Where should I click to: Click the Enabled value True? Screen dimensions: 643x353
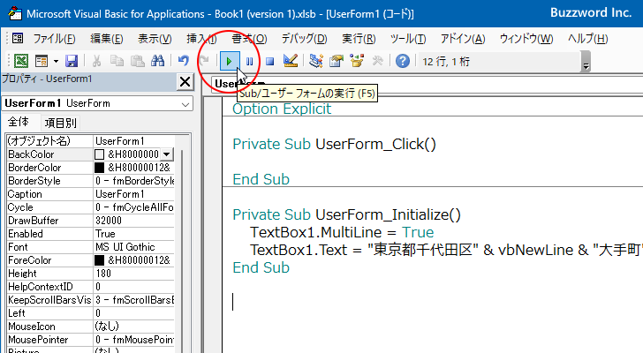[133, 234]
